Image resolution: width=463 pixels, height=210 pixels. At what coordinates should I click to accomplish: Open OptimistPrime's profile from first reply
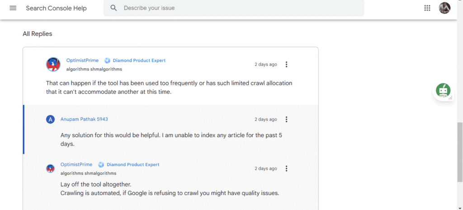pos(82,61)
